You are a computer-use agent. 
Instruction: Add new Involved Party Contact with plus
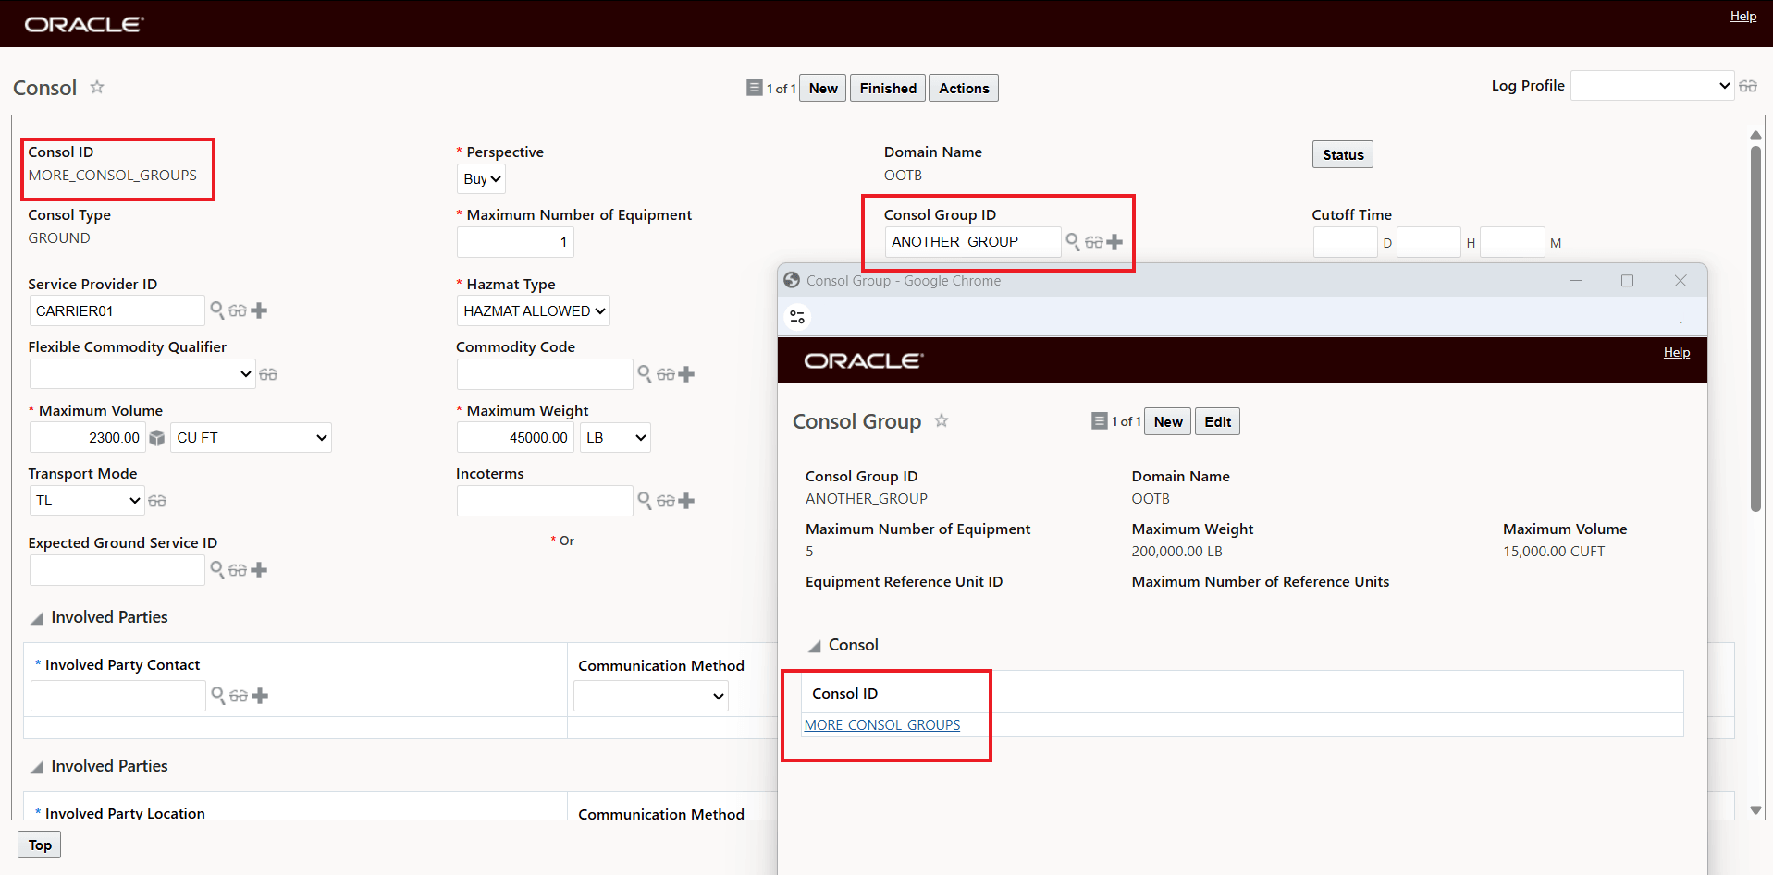pyautogui.click(x=260, y=696)
